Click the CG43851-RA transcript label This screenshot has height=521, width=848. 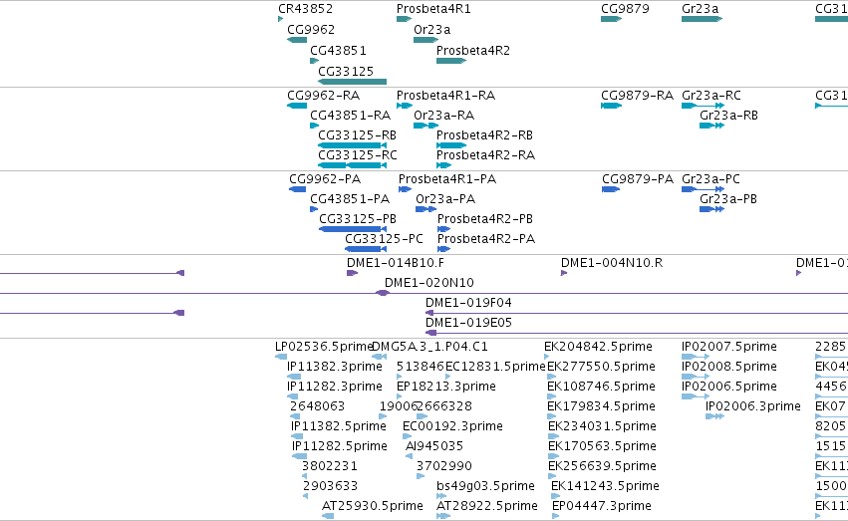point(350,116)
